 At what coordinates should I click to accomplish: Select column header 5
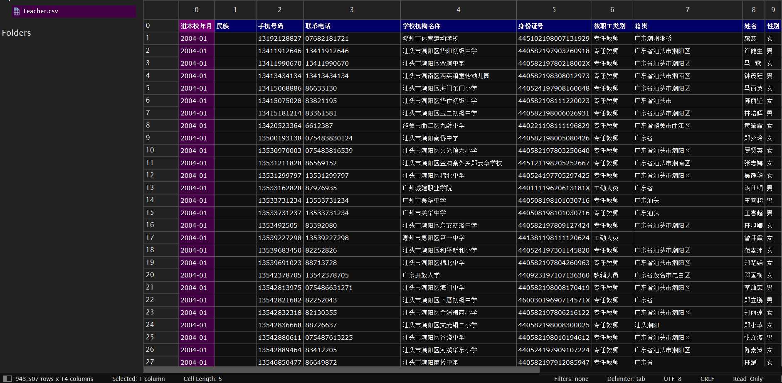554,10
